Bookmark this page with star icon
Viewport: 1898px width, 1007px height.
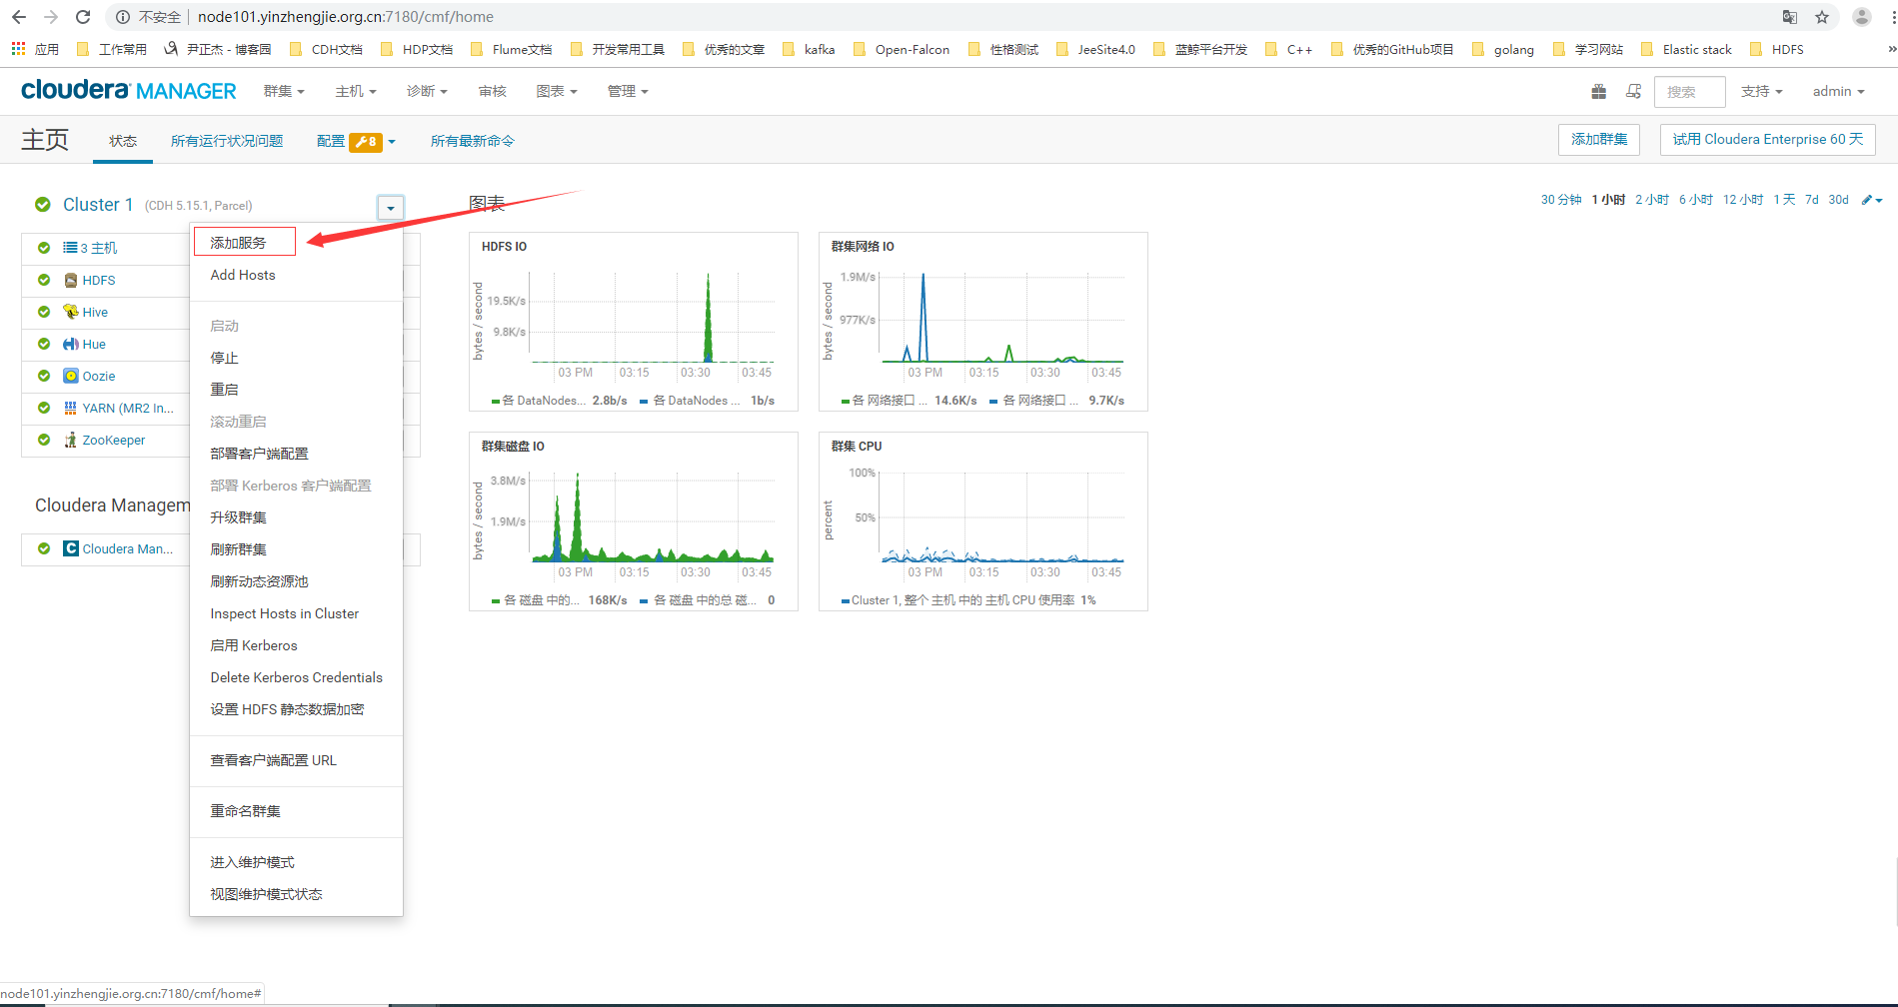click(1822, 17)
